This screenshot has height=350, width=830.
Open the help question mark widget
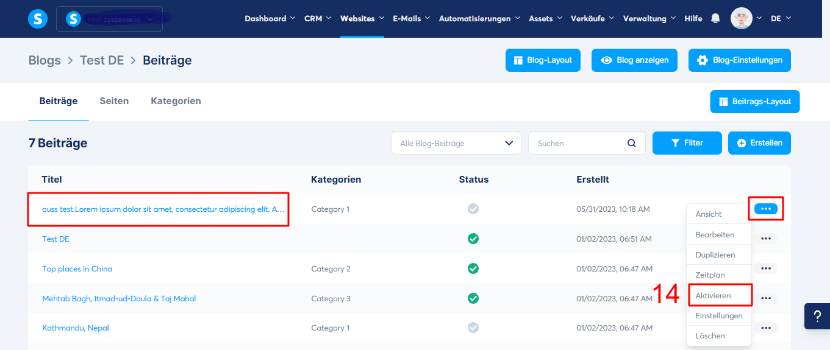(x=817, y=316)
